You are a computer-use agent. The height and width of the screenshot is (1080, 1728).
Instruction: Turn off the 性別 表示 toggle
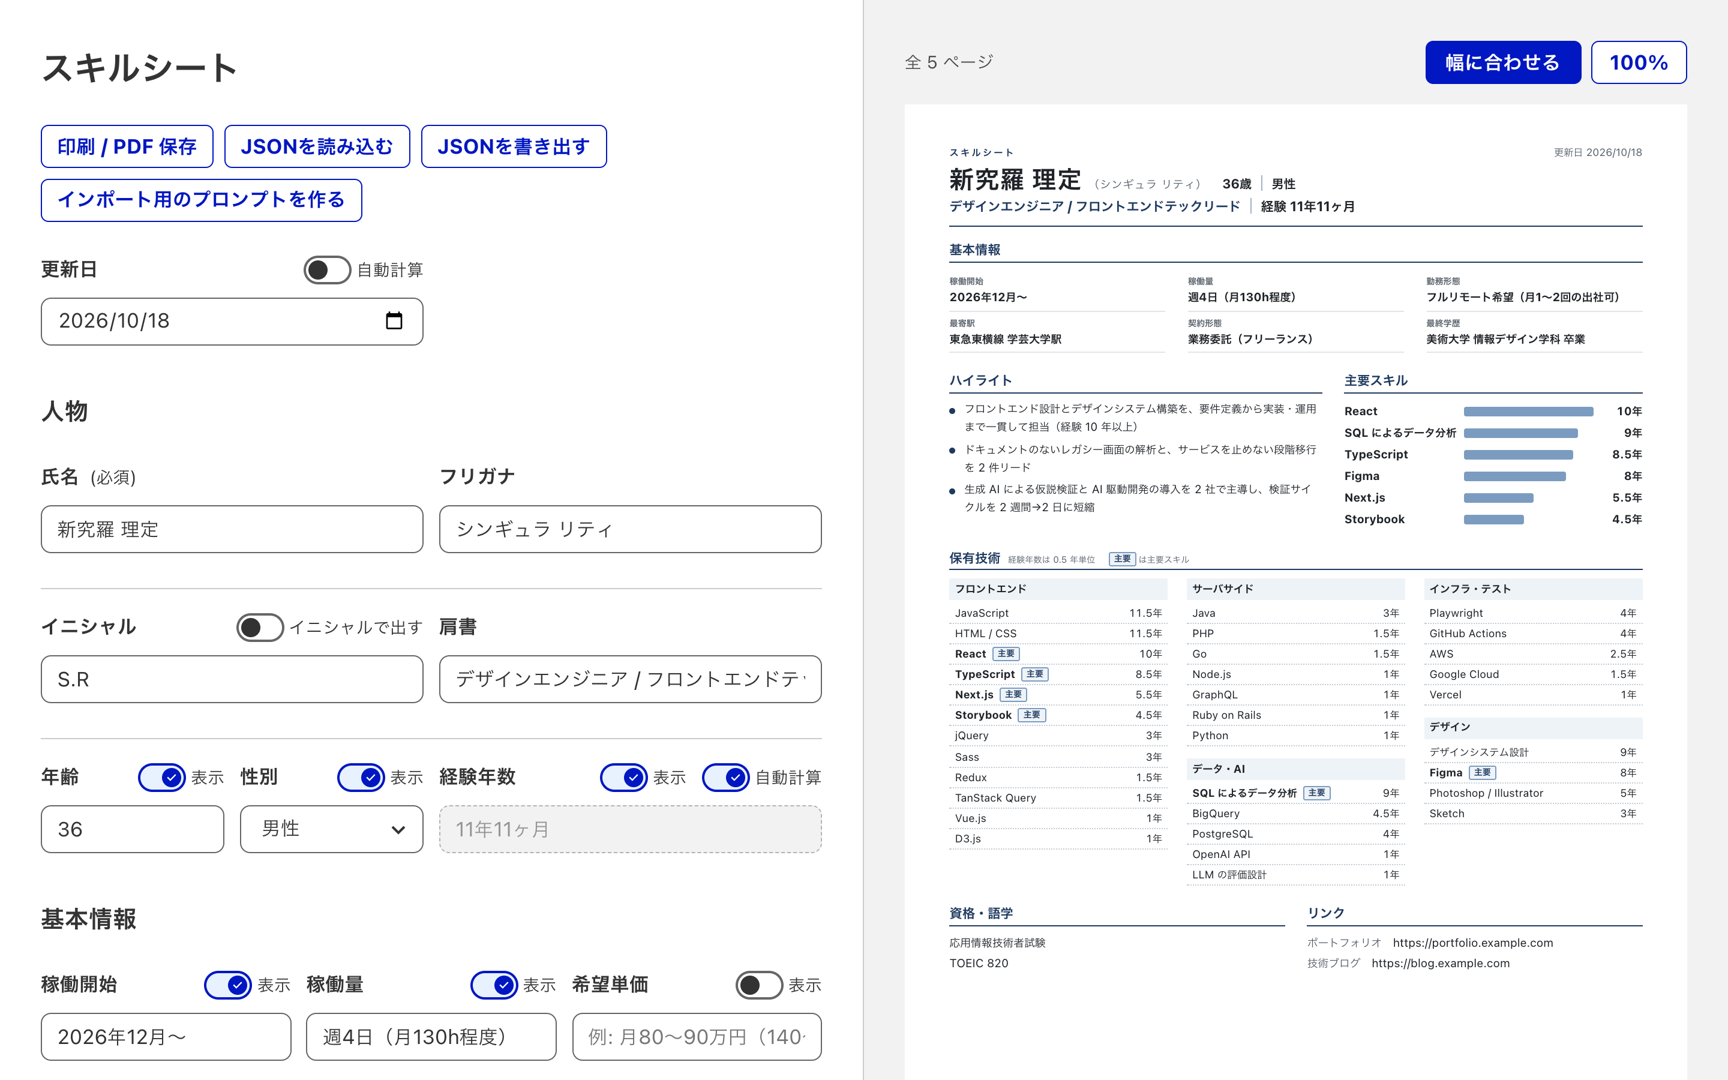(x=361, y=777)
